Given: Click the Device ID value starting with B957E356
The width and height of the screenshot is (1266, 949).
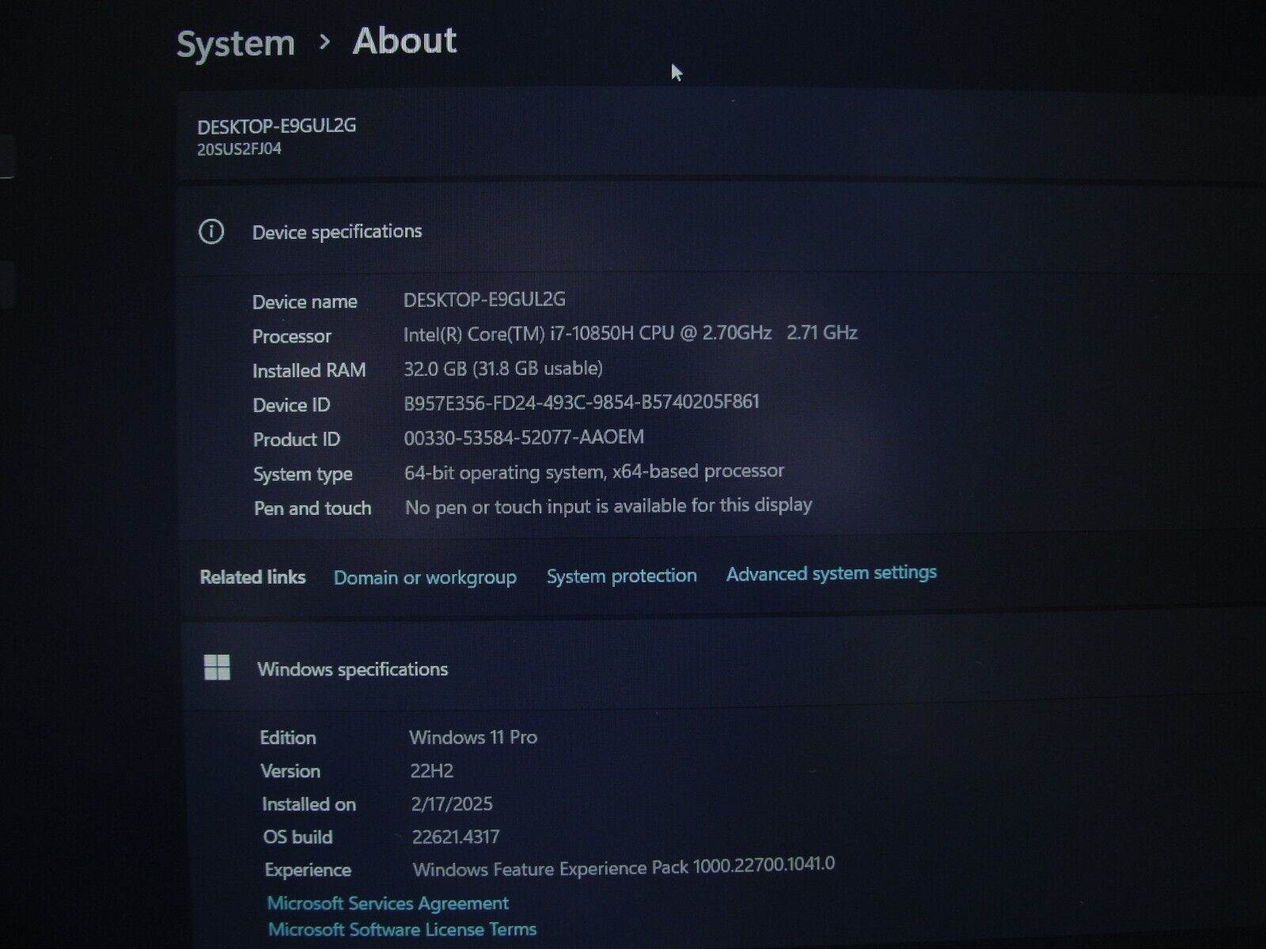Looking at the screenshot, I should tap(582, 403).
